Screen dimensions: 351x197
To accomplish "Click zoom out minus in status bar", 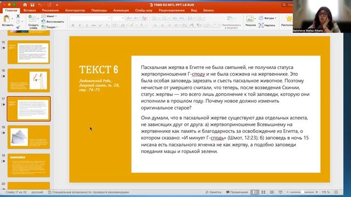I will click(x=287, y=192).
